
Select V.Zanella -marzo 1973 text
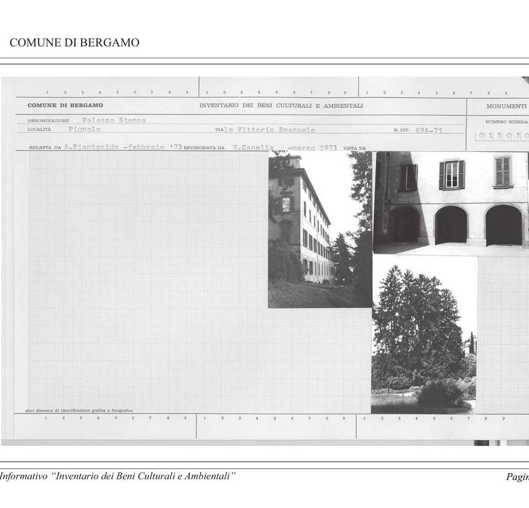(285, 148)
